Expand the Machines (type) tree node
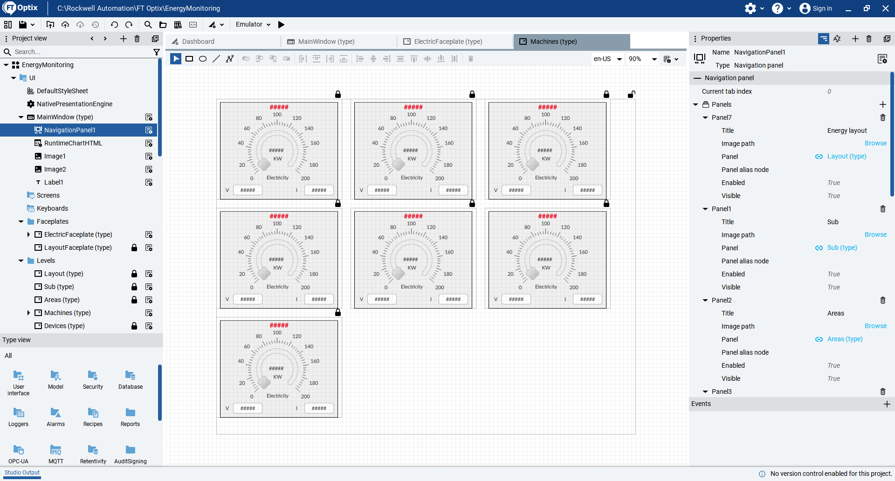This screenshot has width=895, height=481. pyautogui.click(x=28, y=313)
